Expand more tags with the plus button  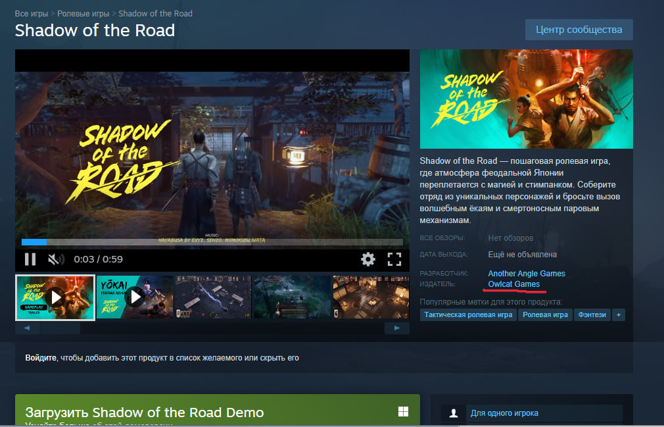click(x=618, y=314)
